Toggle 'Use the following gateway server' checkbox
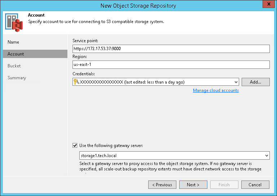Viewport: 277px width, 196px height. [75, 146]
